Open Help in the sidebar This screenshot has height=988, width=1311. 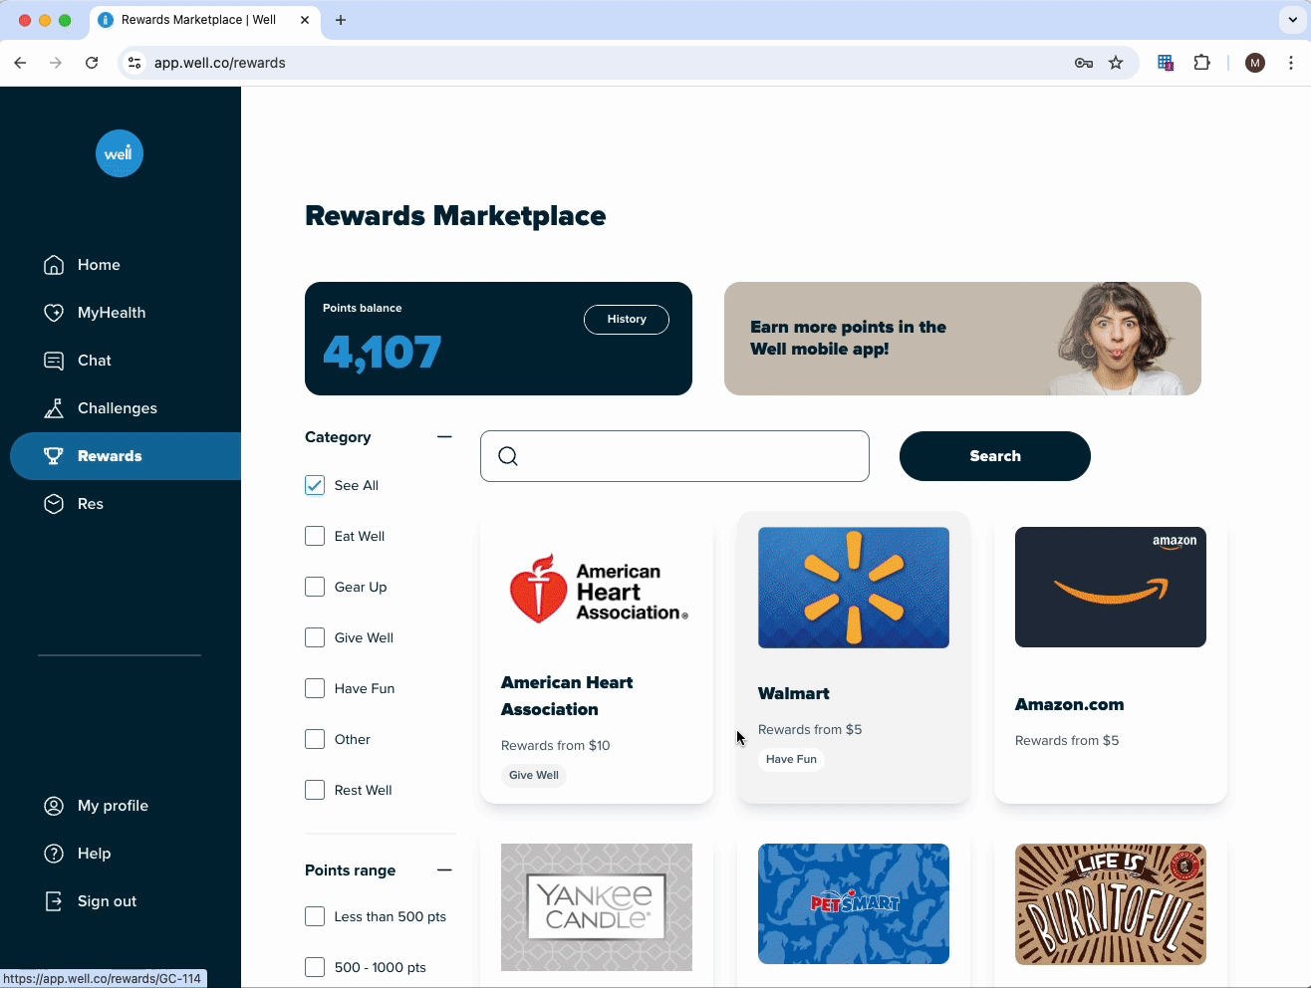coord(94,854)
